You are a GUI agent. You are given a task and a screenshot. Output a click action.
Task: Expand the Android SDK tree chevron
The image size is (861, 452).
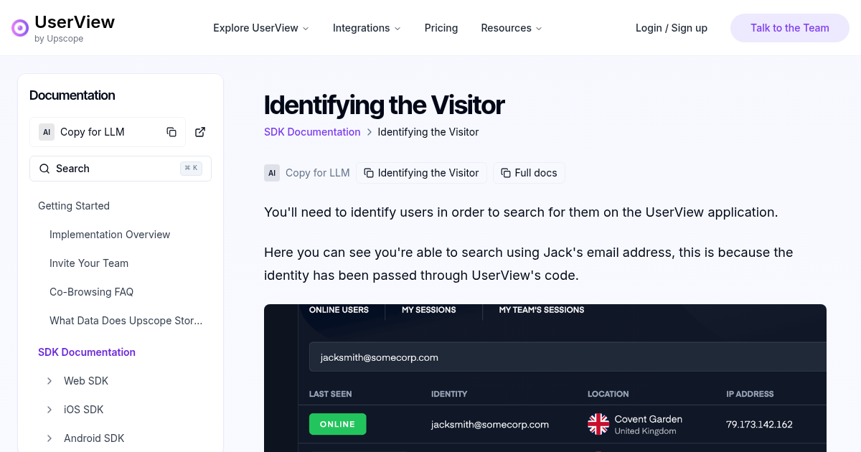(50, 438)
